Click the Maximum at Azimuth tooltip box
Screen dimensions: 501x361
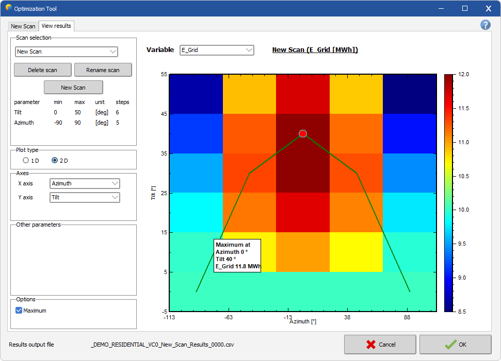(237, 256)
